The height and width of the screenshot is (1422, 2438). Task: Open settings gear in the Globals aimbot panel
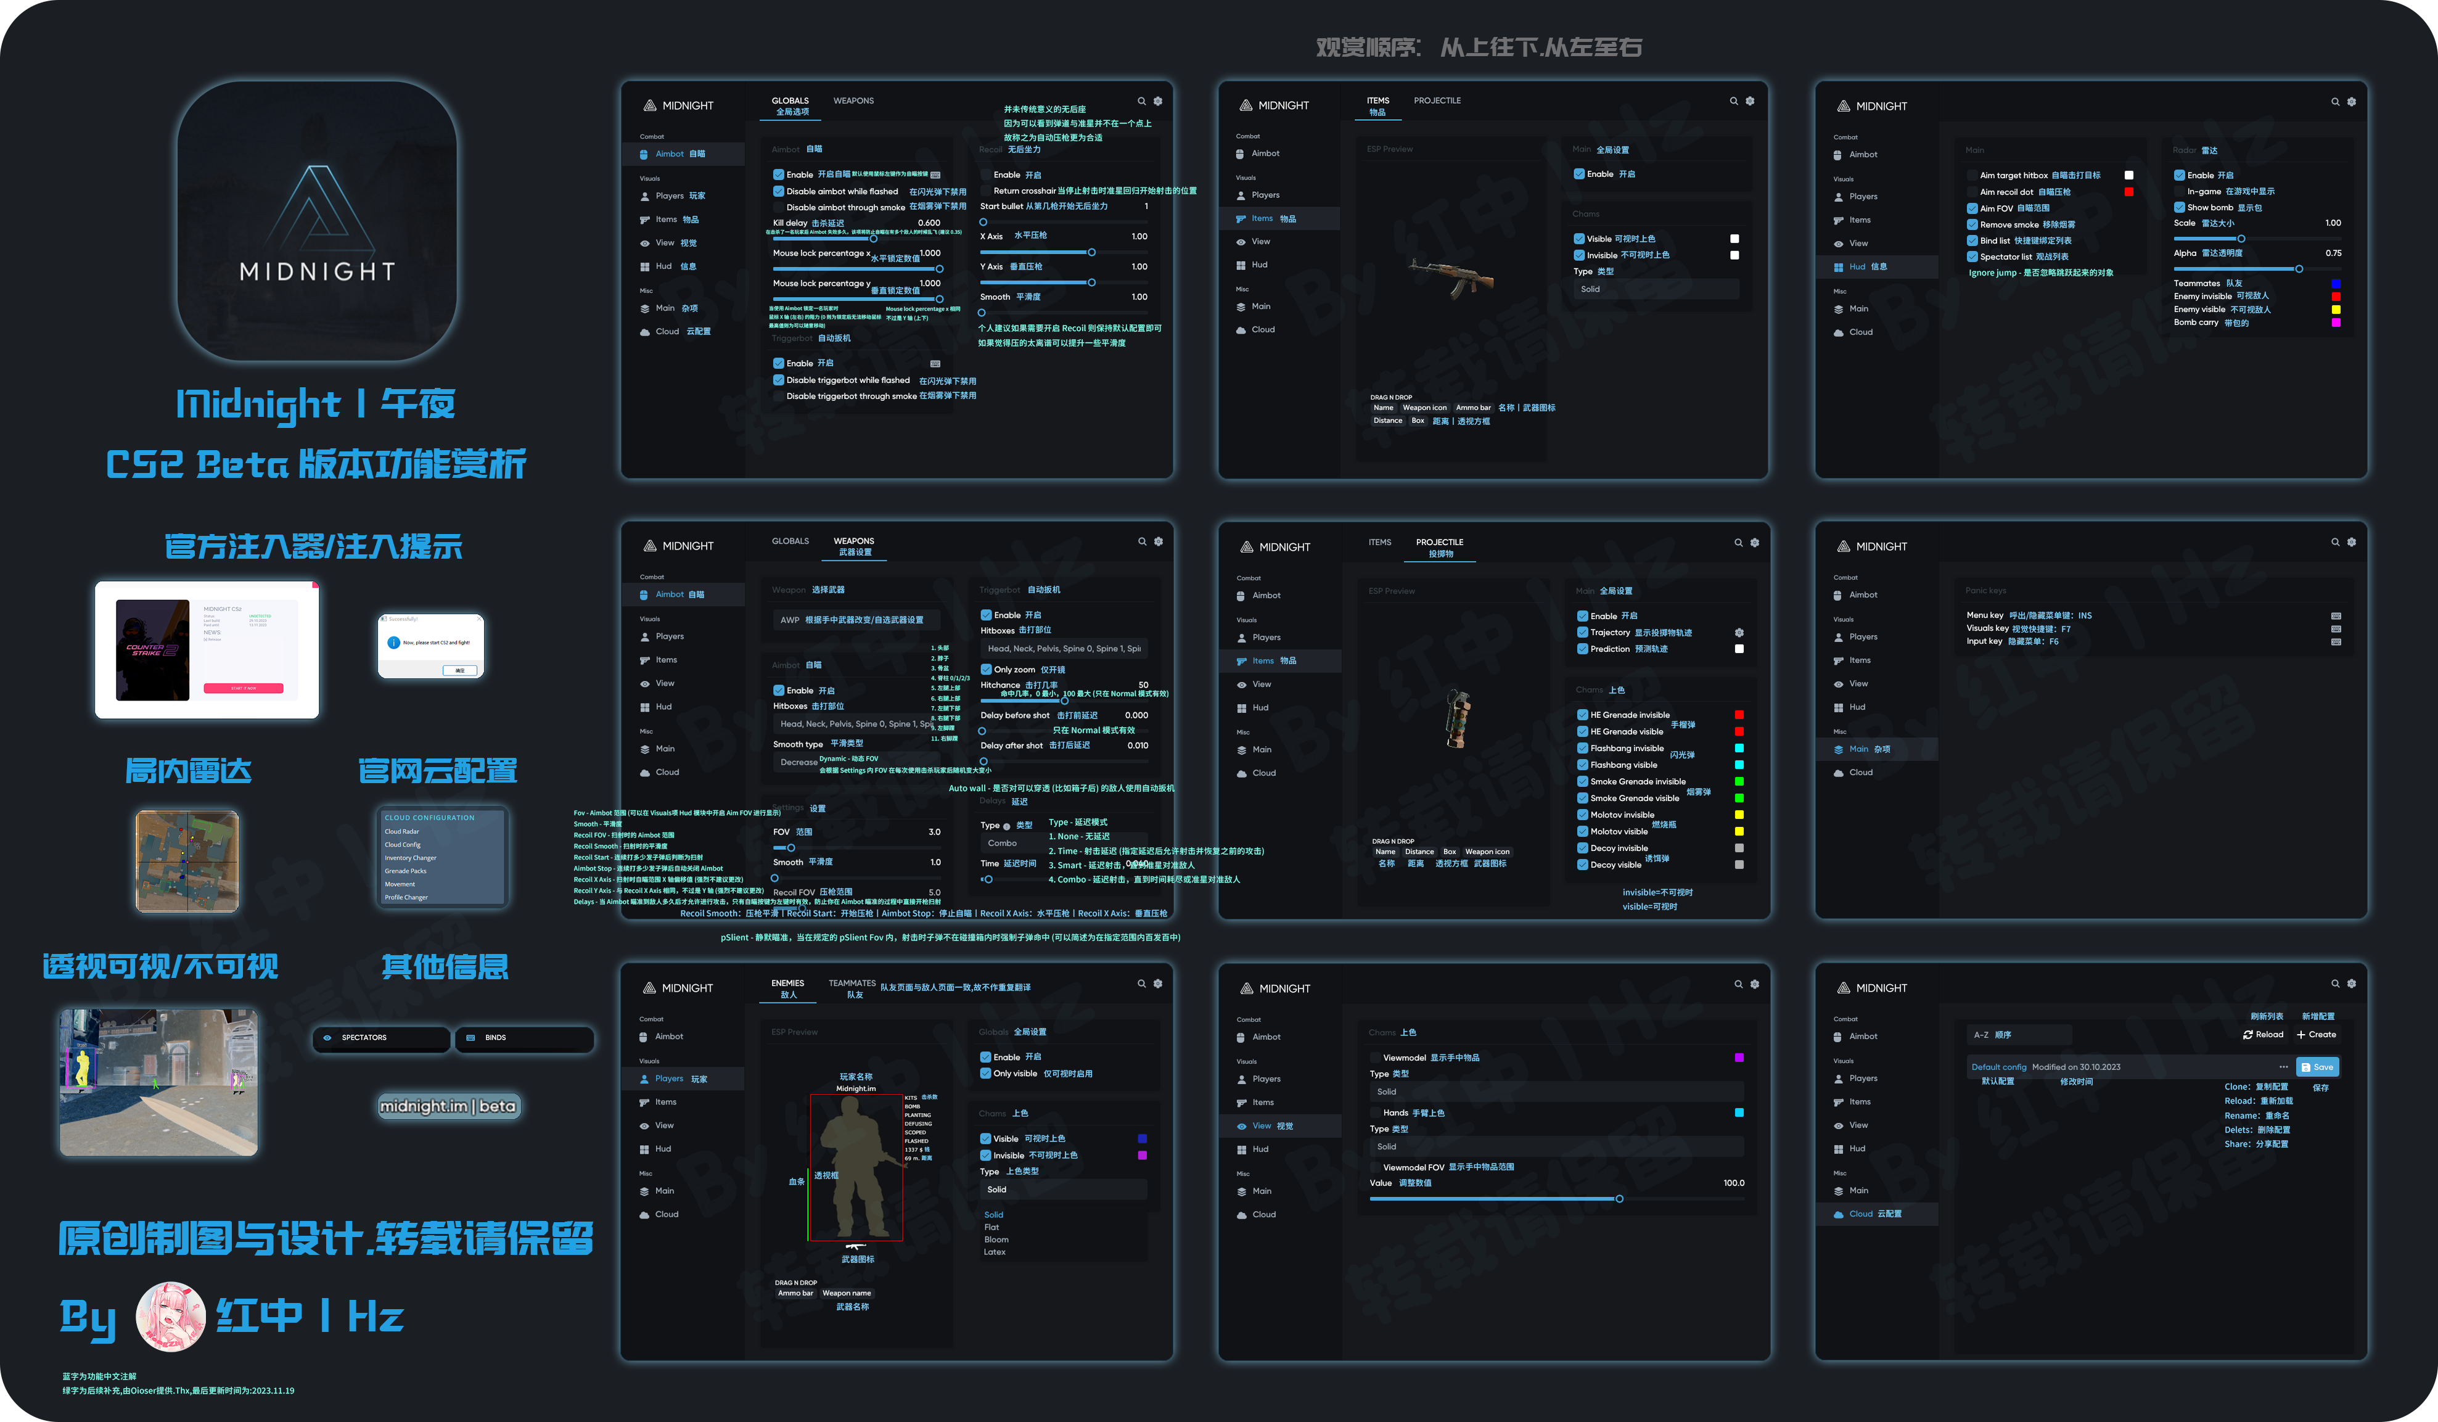1158,101
